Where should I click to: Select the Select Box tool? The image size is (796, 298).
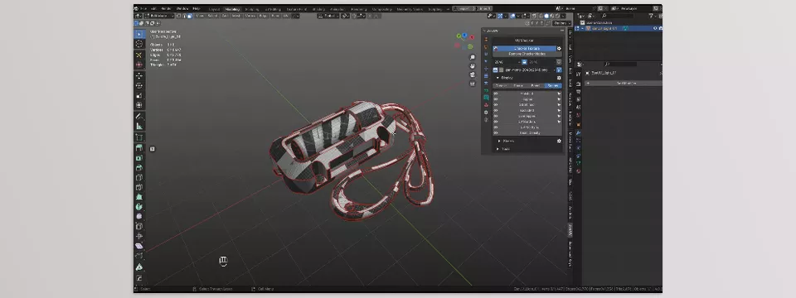pyautogui.click(x=139, y=34)
